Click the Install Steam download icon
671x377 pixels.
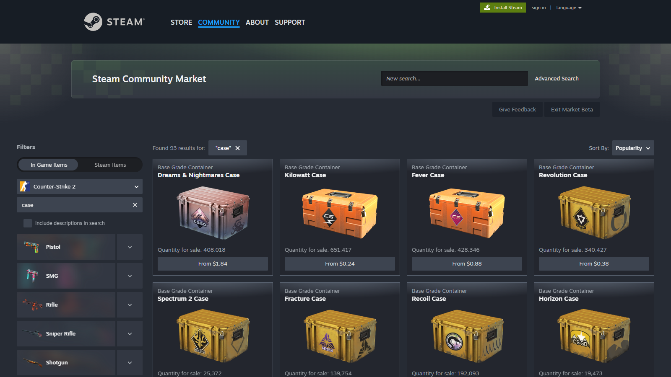point(487,8)
